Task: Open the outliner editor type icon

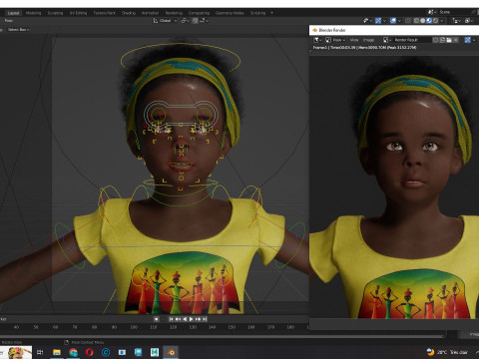Action: coord(456,21)
